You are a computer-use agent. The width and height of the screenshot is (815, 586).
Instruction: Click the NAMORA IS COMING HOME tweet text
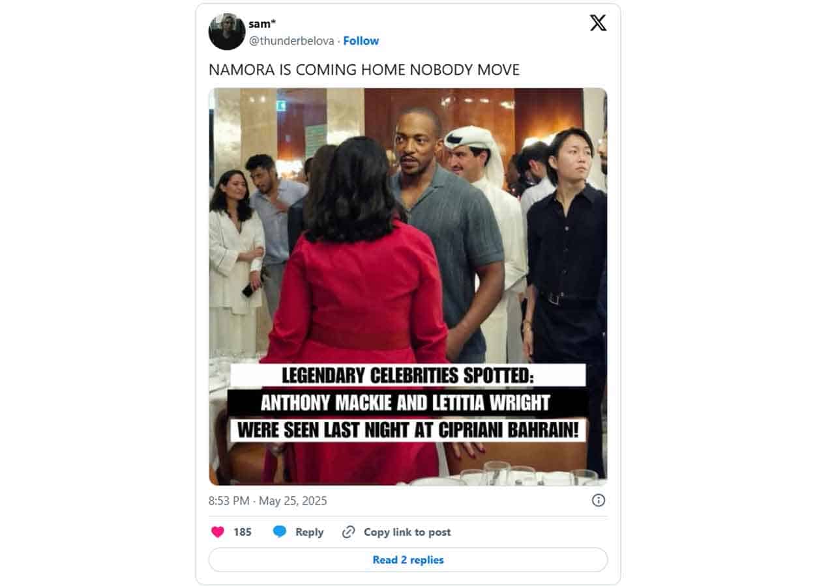pos(364,70)
